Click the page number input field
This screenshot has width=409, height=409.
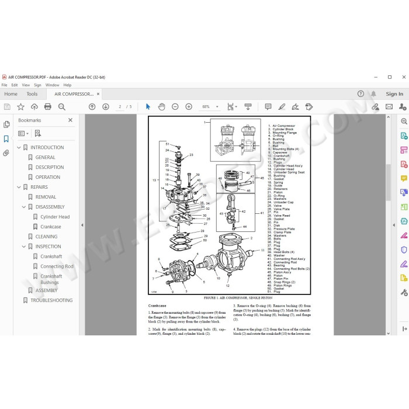120,107
